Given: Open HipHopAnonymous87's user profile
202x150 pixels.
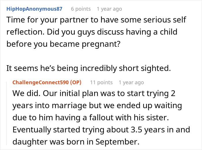Looking at the screenshot, I should point(34,9).
